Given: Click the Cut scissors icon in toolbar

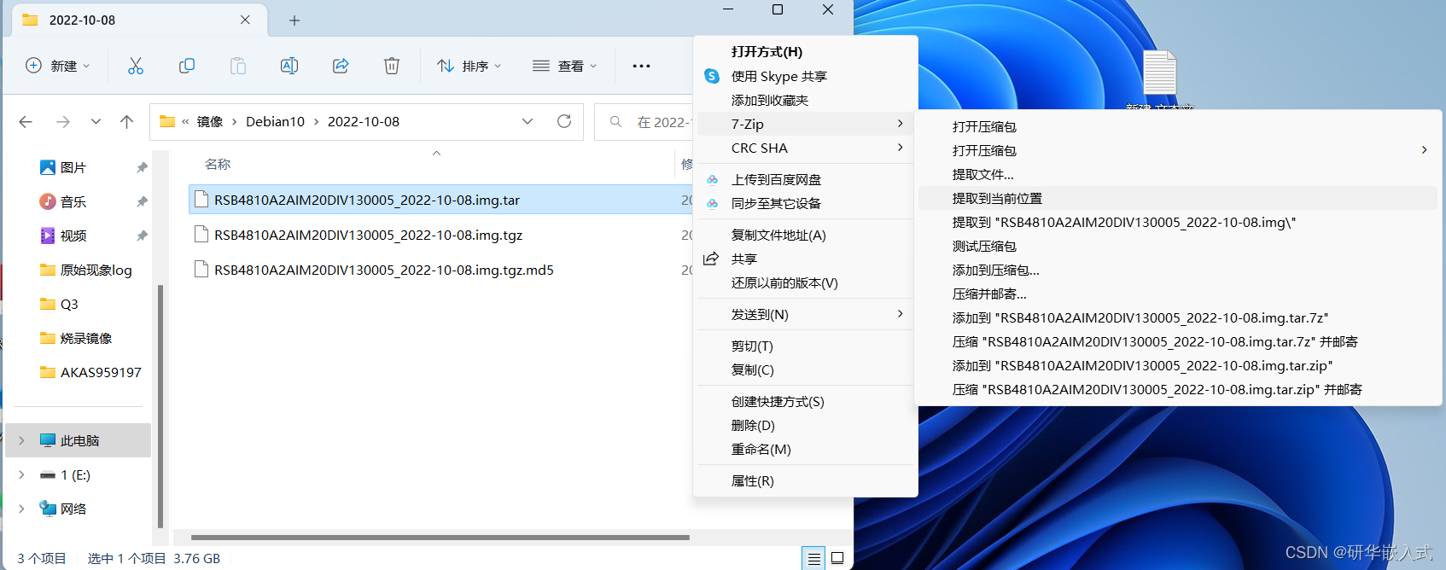Looking at the screenshot, I should pos(136,66).
